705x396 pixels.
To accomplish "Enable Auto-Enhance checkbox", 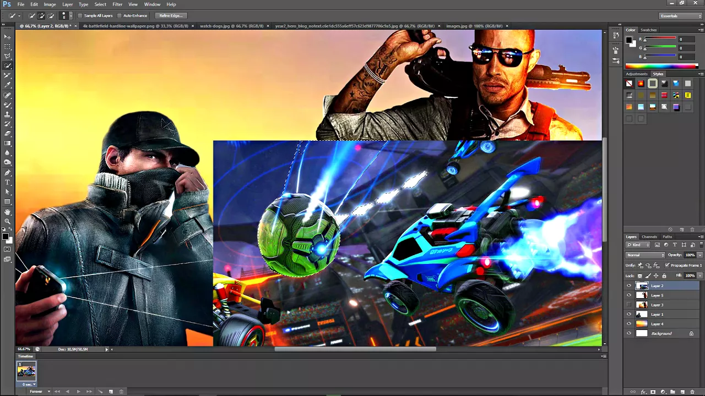I will [120, 15].
